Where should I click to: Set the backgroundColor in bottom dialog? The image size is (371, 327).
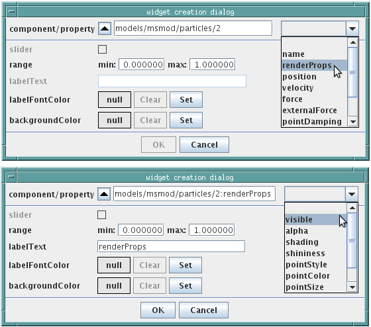pos(185,286)
